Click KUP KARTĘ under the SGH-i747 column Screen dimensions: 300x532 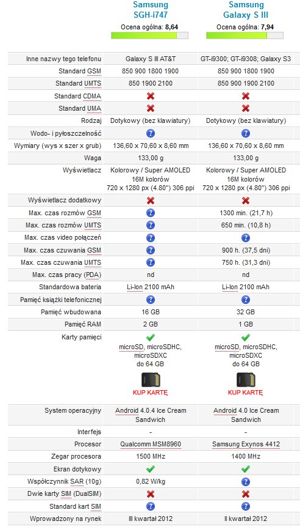[151, 393]
